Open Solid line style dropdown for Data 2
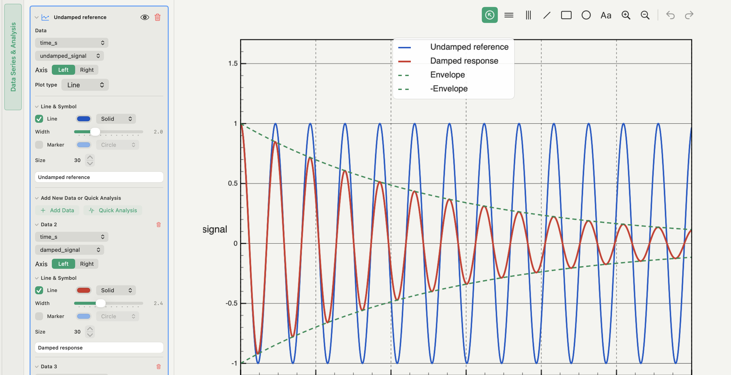 116,290
